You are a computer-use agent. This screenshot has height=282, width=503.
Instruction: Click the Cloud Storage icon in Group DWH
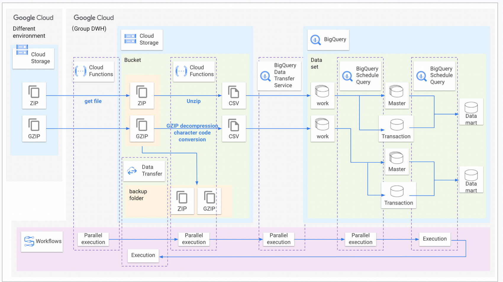pyautogui.click(x=130, y=39)
